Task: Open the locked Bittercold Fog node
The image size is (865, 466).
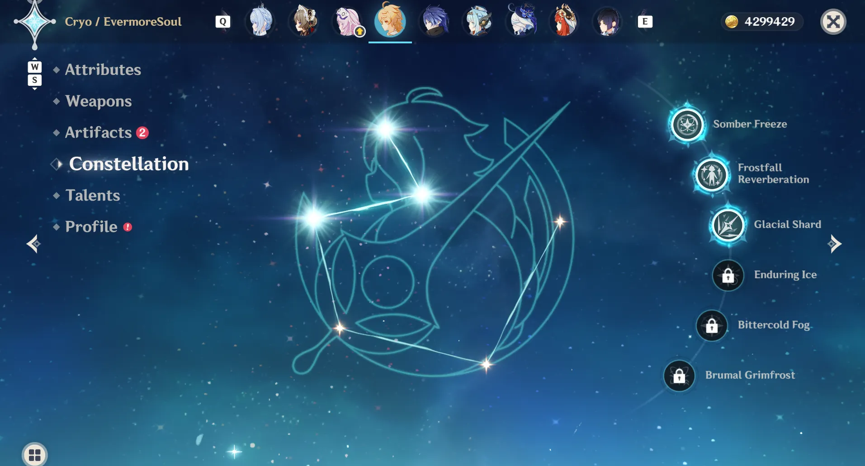Action: pyautogui.click(x=712, y=325)
